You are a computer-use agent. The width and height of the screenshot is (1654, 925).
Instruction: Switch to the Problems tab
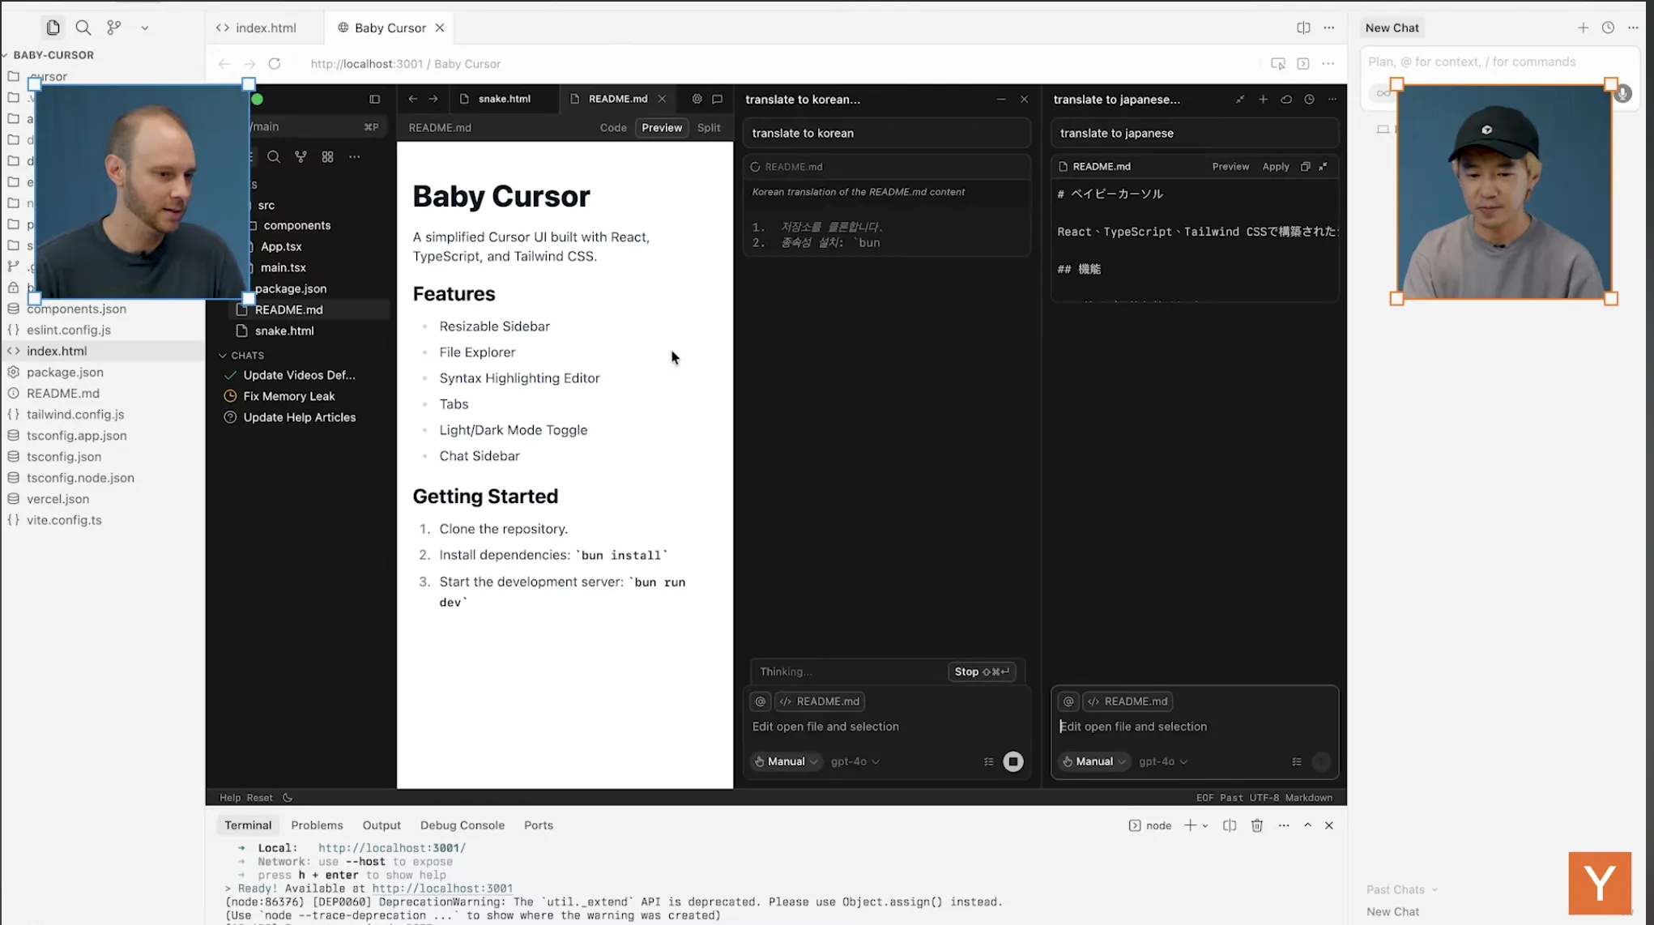point(317,825)
